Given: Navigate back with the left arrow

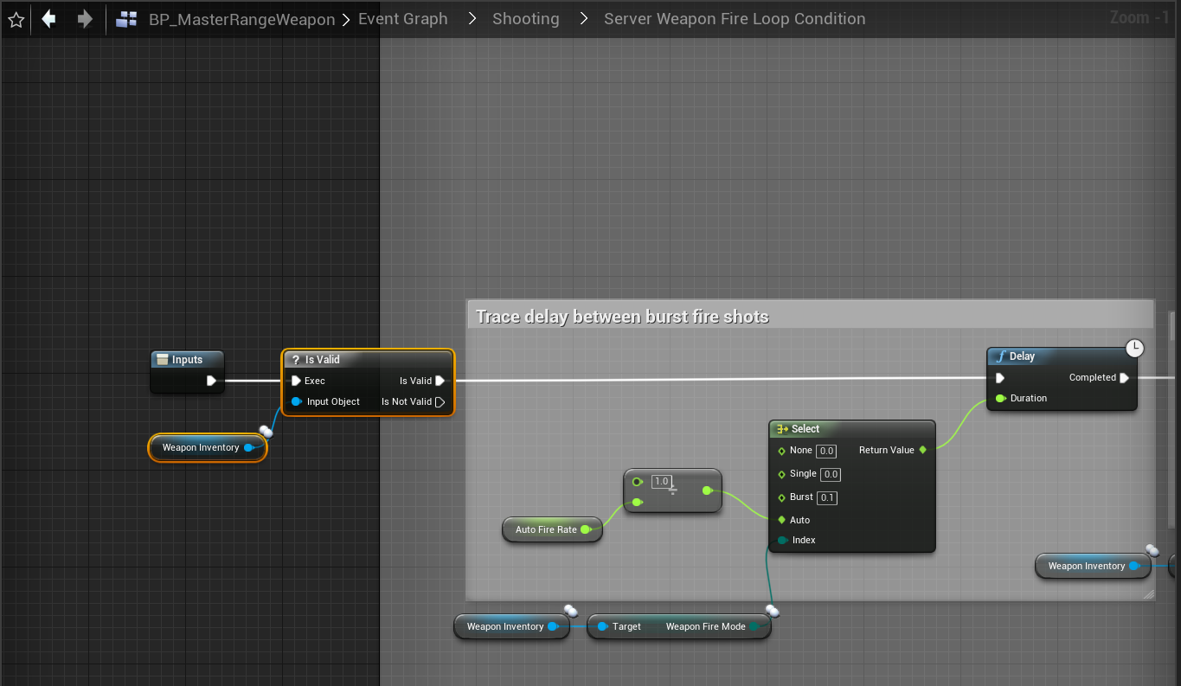Looking at the screenshot, I should [x=48, y=19].
